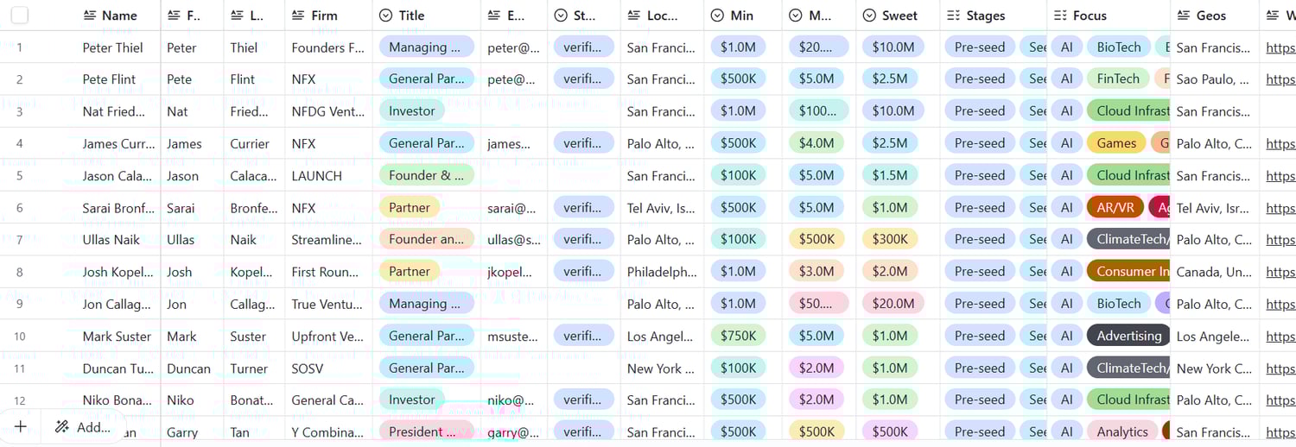Viewport: 1296px width, 447px height.
Task: Click the $50... pill in Jon's row
Action: [819, 303]
